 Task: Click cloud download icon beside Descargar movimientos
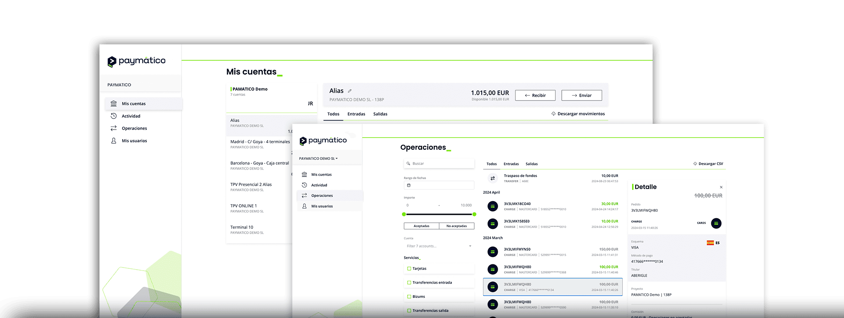(x=553, y=114)
